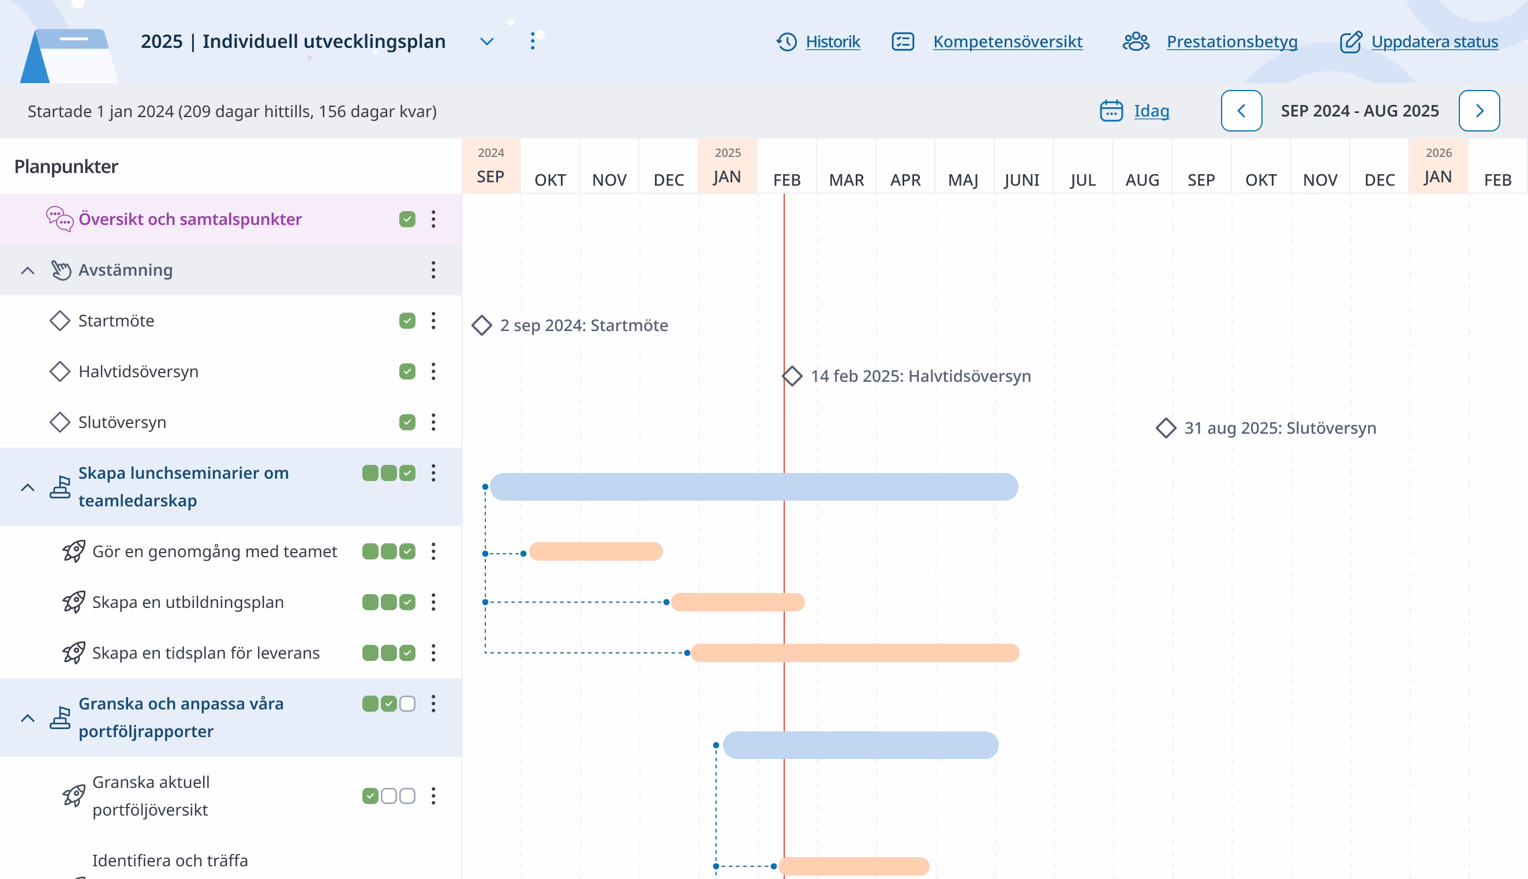The image size is (1528, 879).
Task: Open the Prestationsbetyg link
Action: coord(1232,42)
